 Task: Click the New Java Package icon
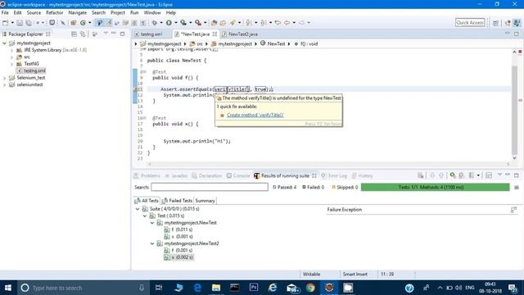[73, 23]
